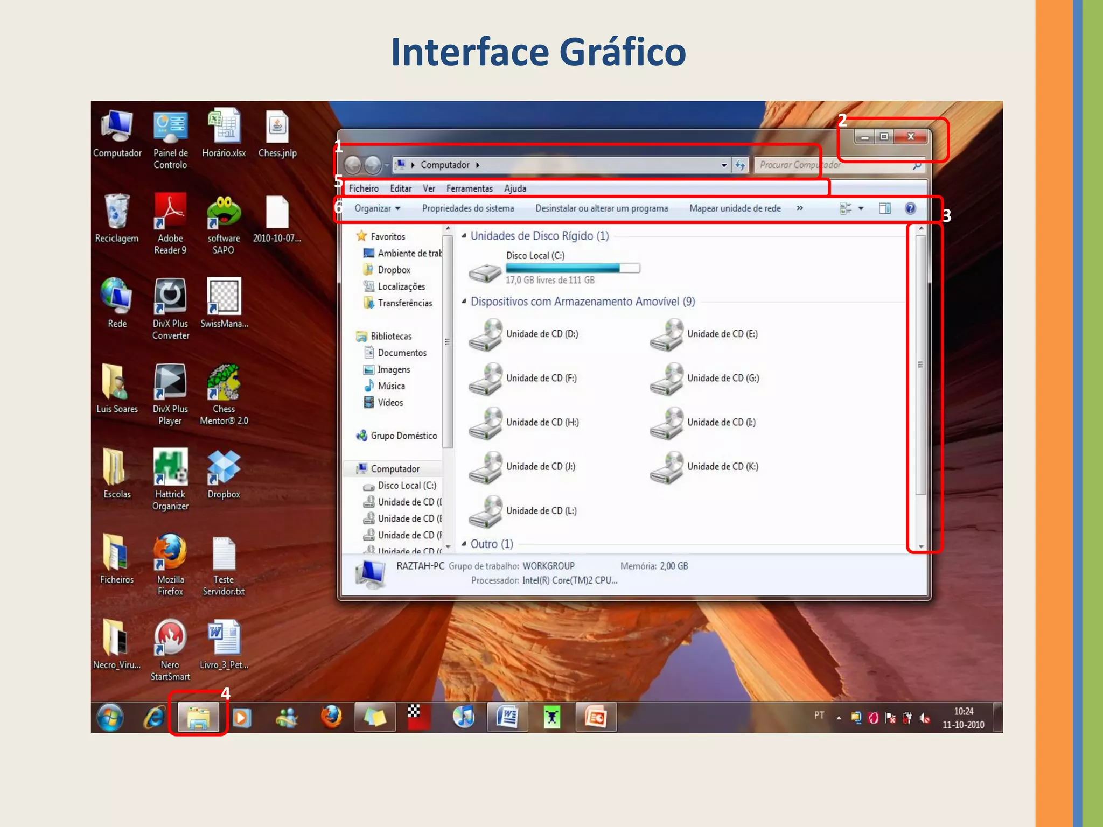Open the Dropbox desktop shortcut
The image size is (1103, 827).
(x=224, y=474)
